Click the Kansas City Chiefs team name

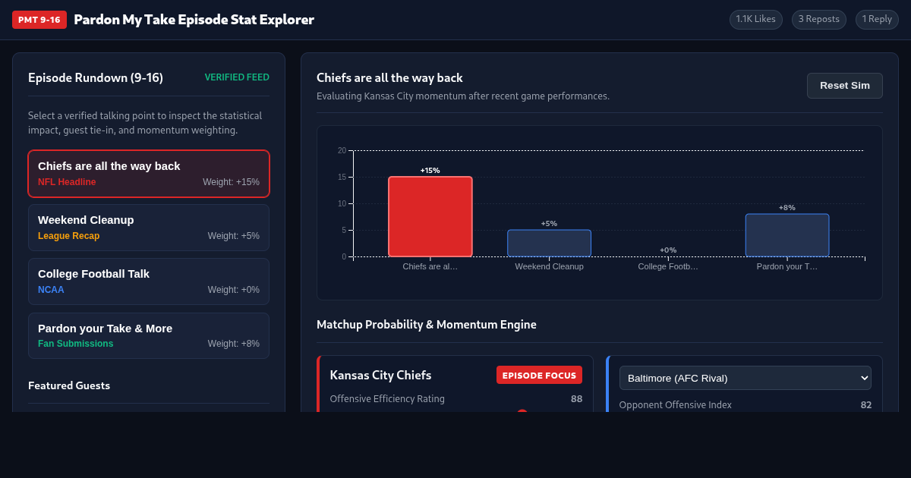click(x=380, y=375)
